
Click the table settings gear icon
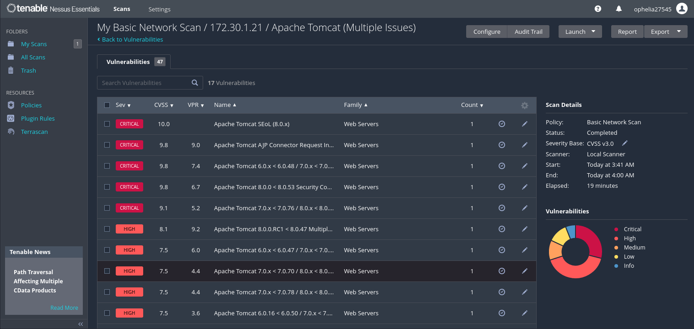coord(525,105)
